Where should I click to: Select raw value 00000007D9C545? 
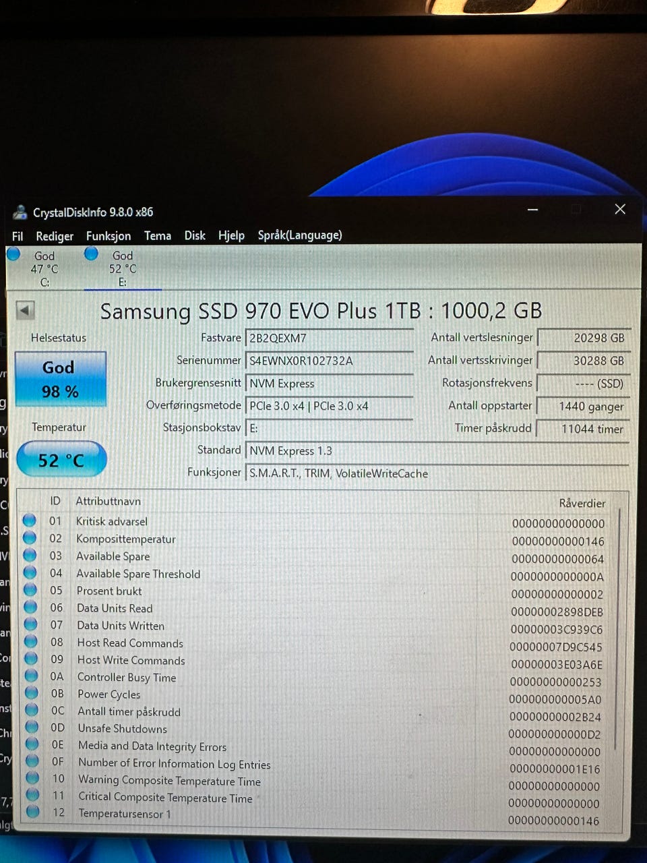[556, 647]
